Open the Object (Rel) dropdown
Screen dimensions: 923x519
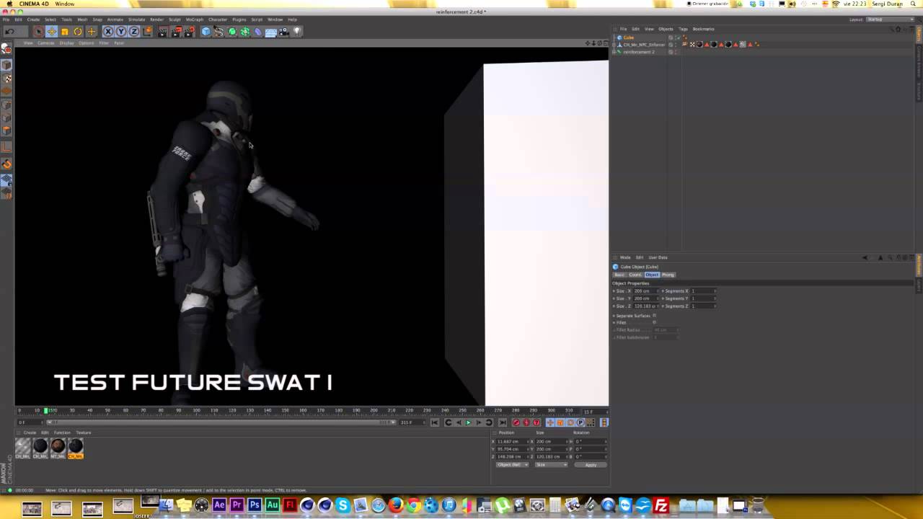pos(512,465)
